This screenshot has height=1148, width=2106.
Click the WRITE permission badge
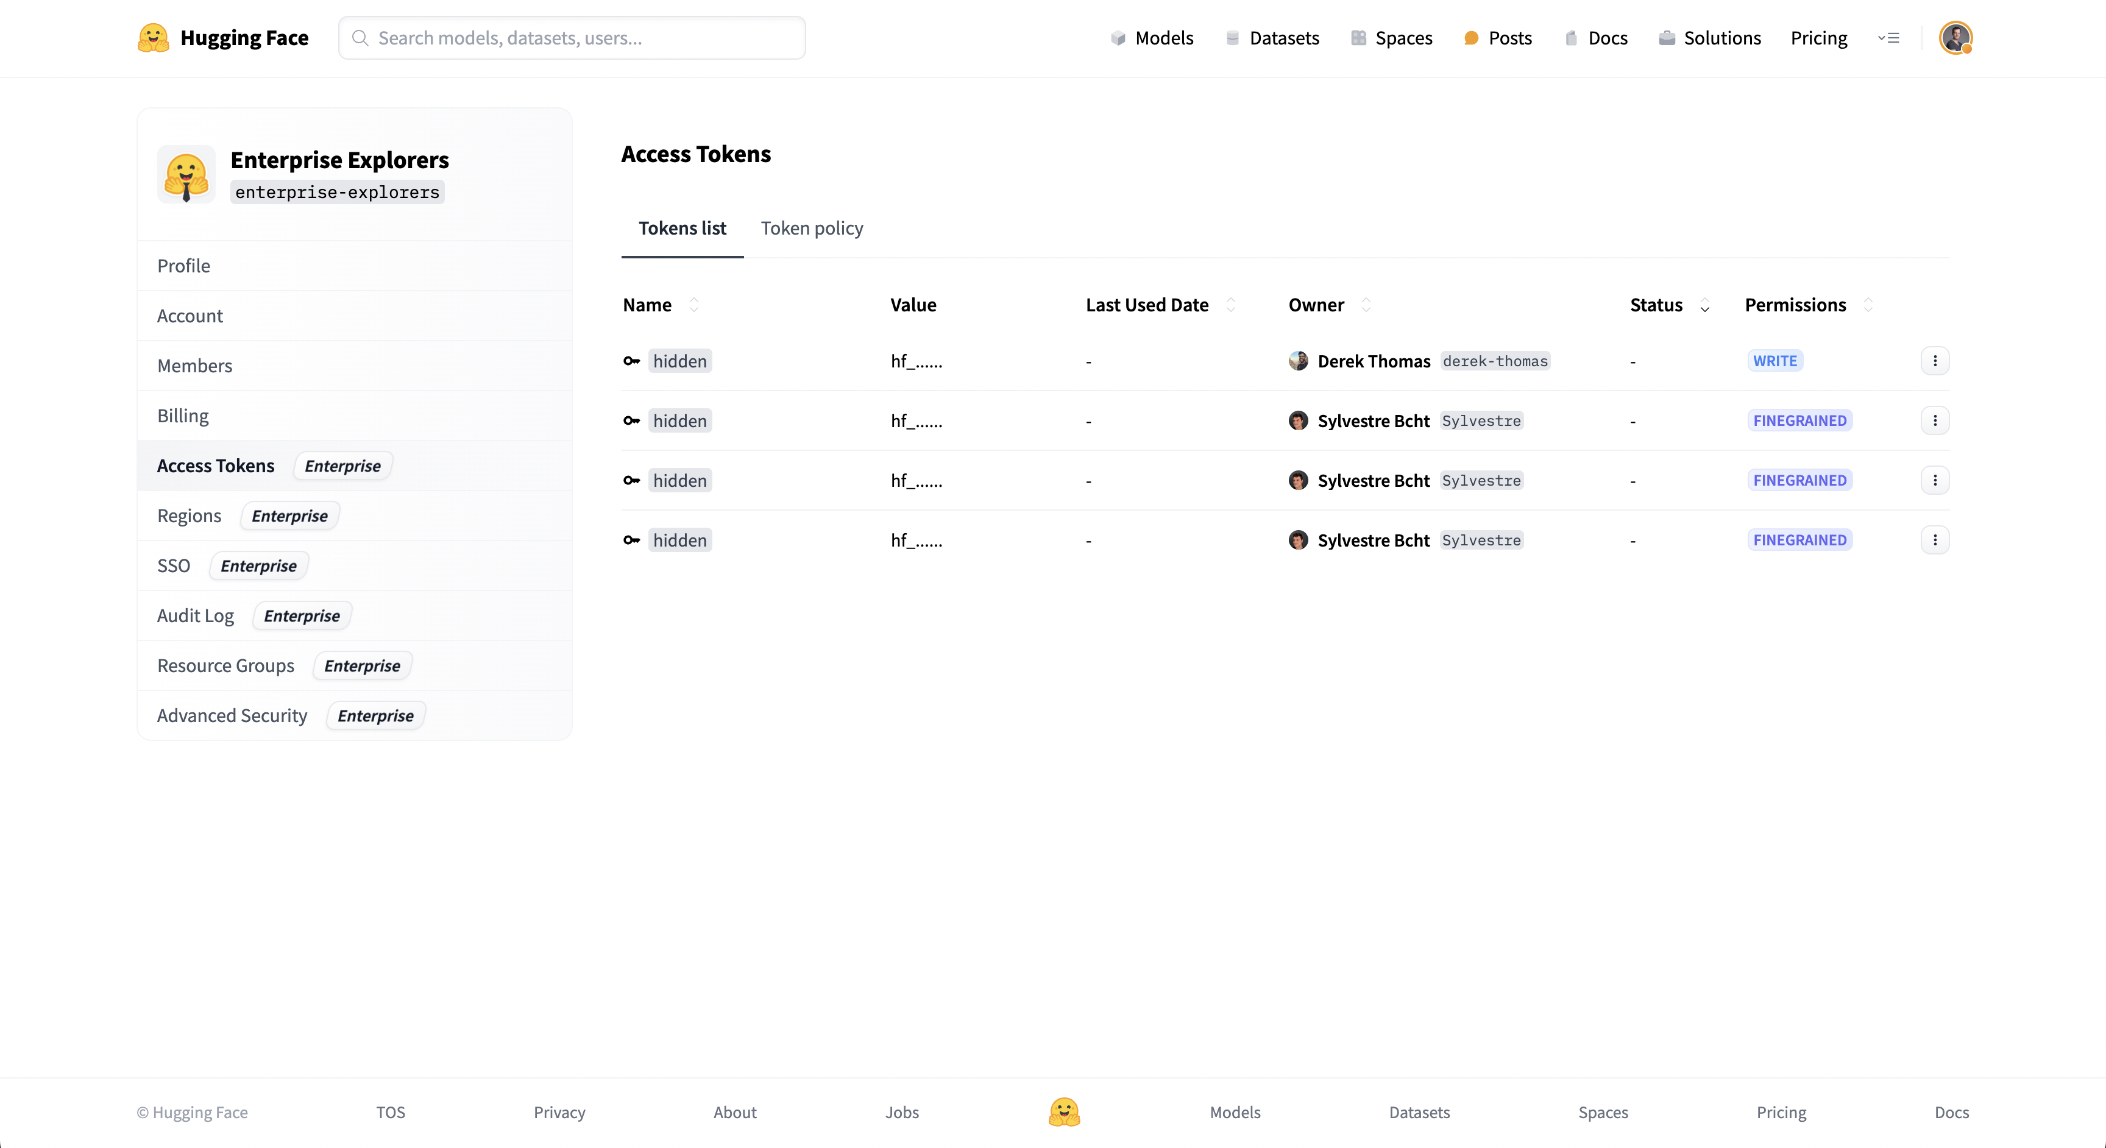coord(1774,361)
